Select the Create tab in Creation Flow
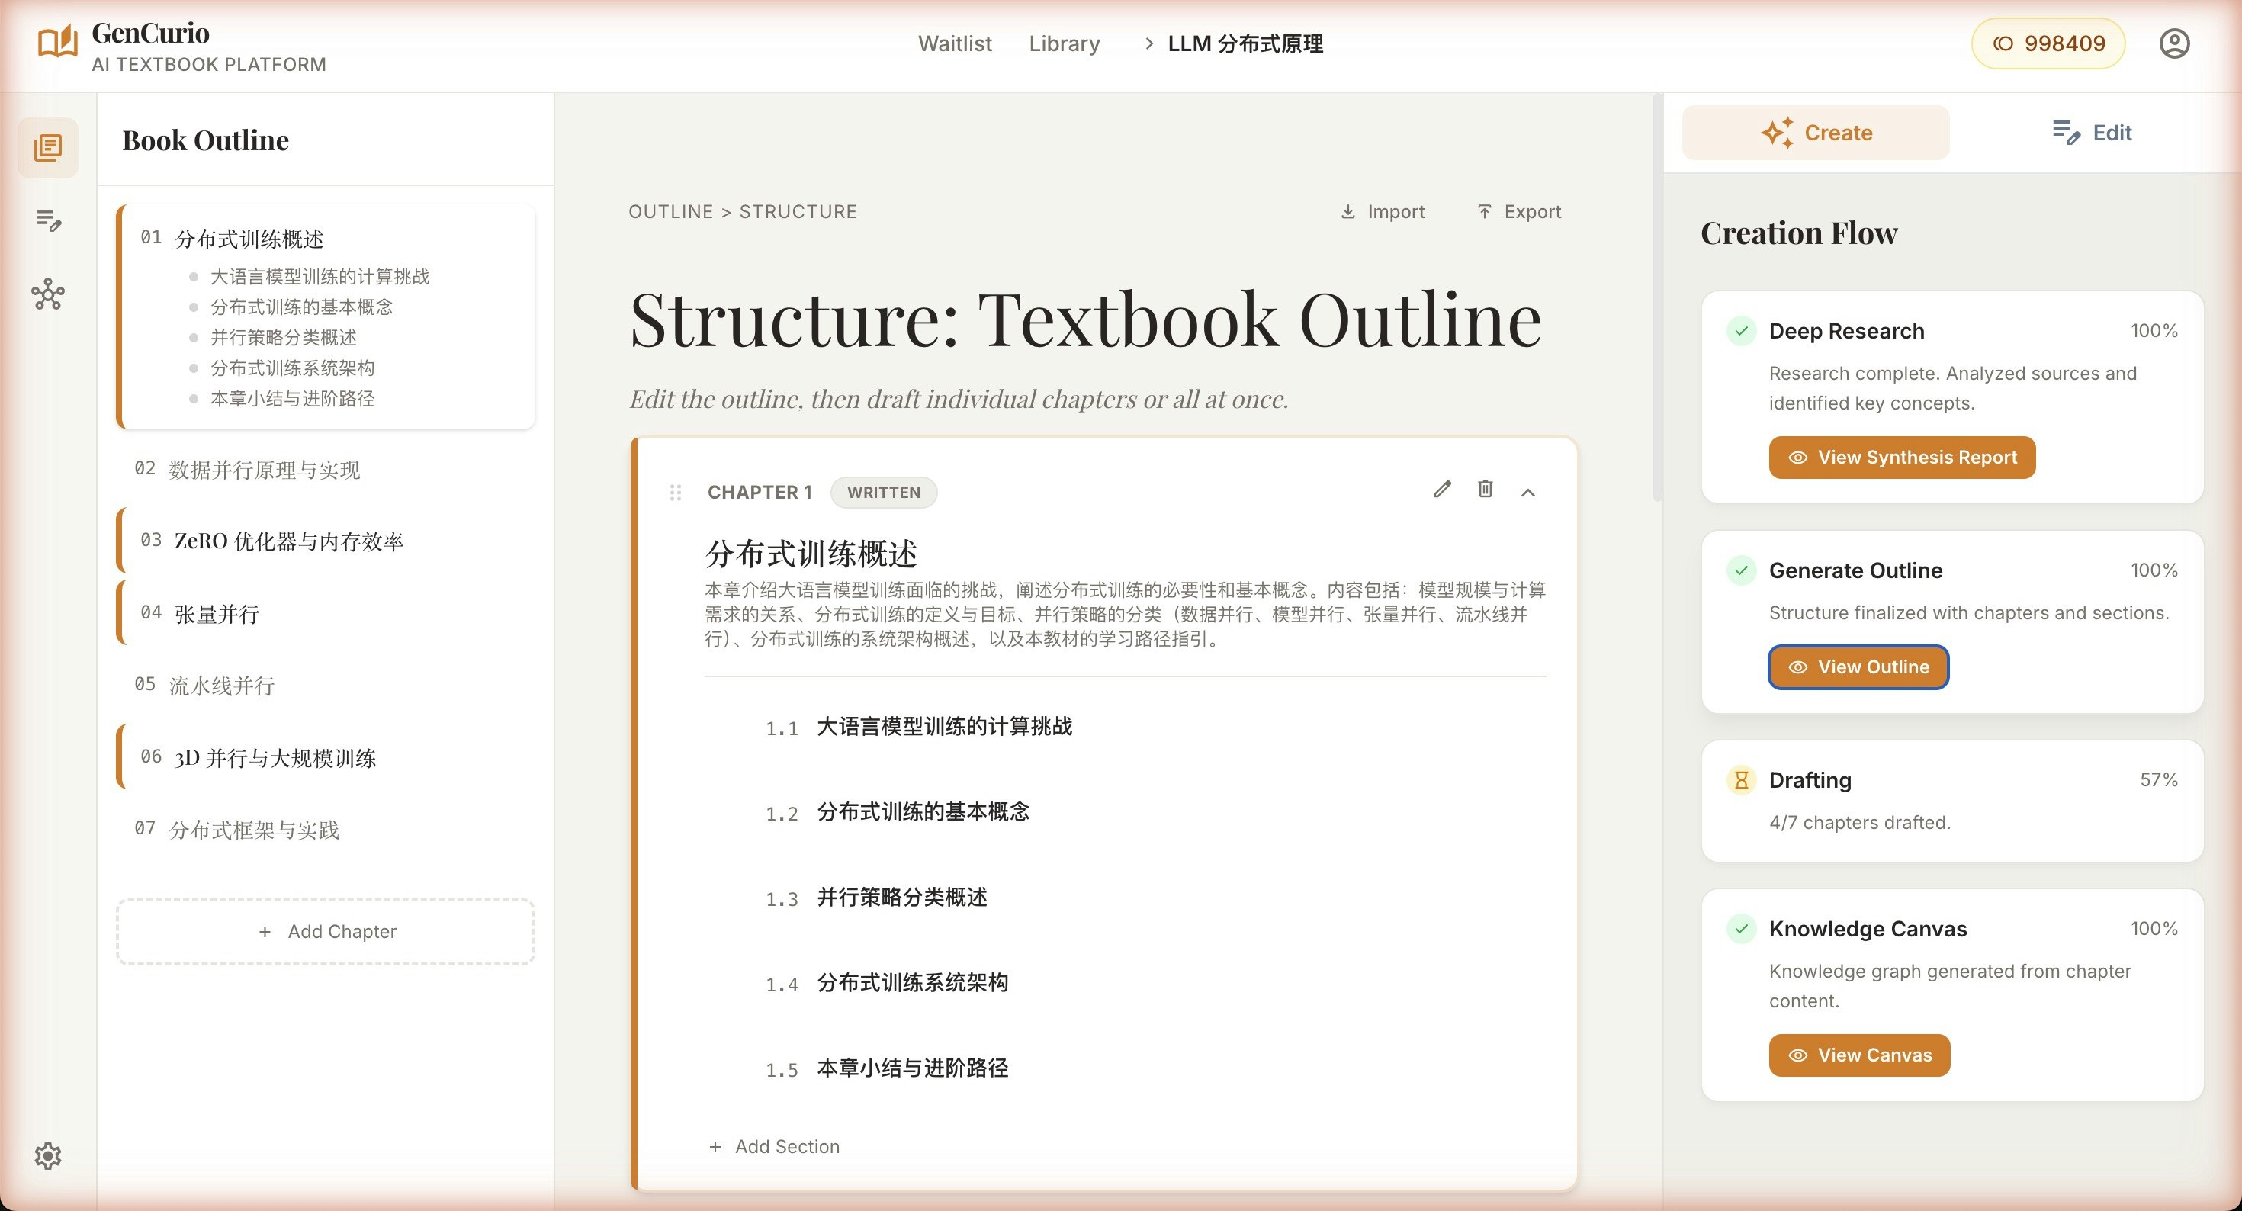This screenshot has height=1211, width=2242. [x=1816, y=133]
